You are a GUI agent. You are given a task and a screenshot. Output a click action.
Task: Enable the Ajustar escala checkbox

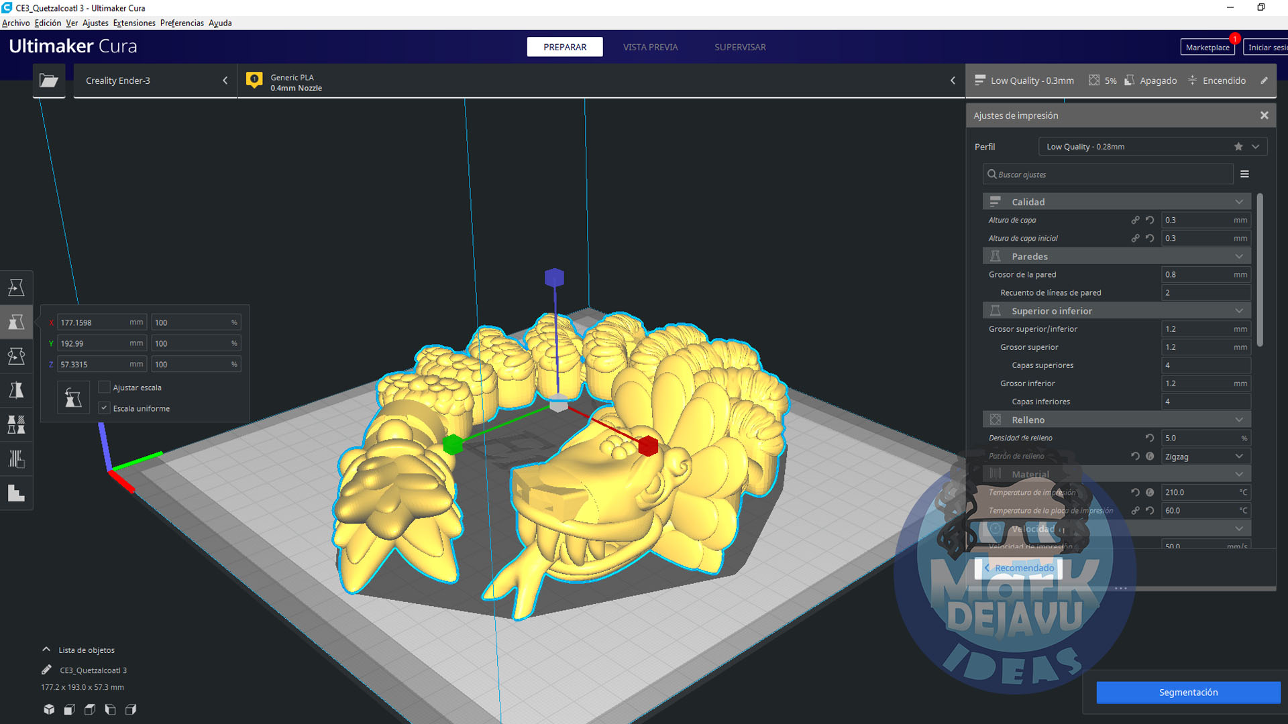tap(105, 387)
